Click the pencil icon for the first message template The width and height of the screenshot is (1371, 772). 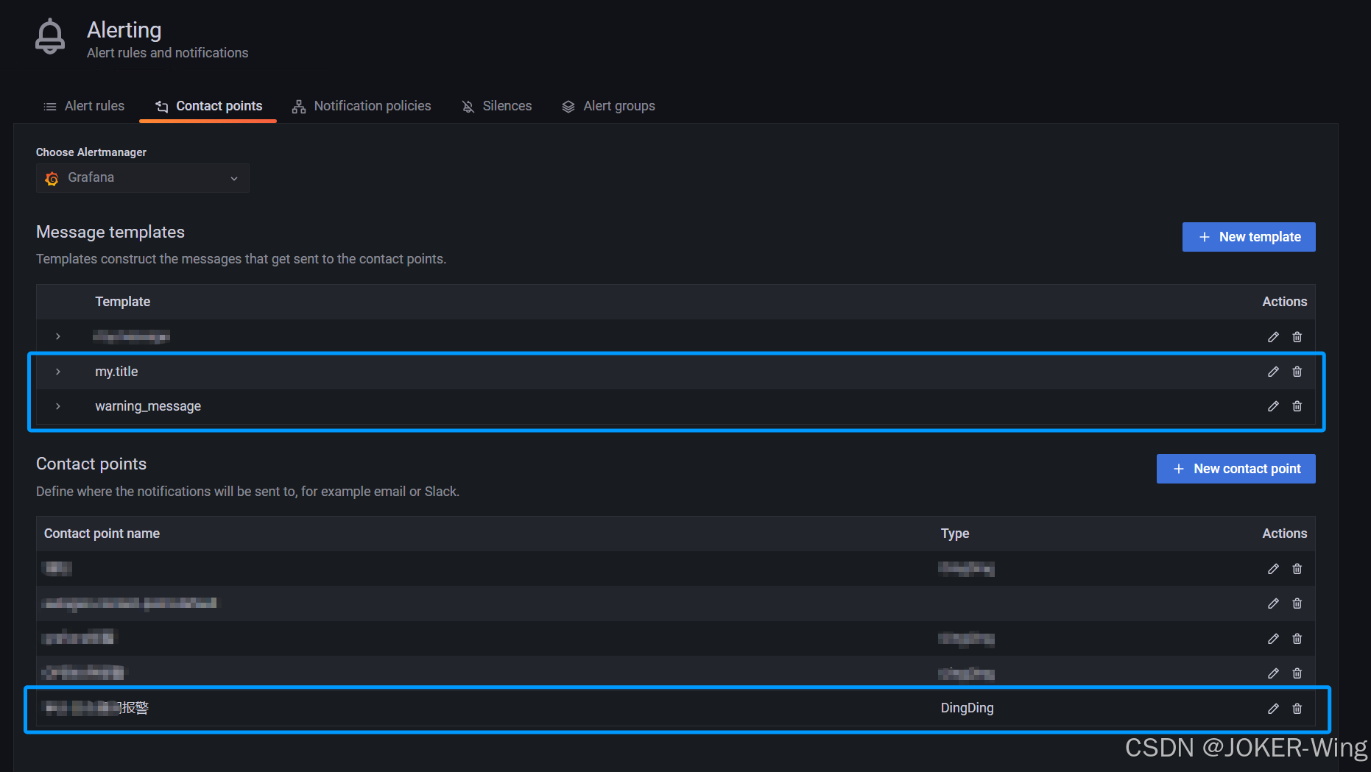point(1273,336)
